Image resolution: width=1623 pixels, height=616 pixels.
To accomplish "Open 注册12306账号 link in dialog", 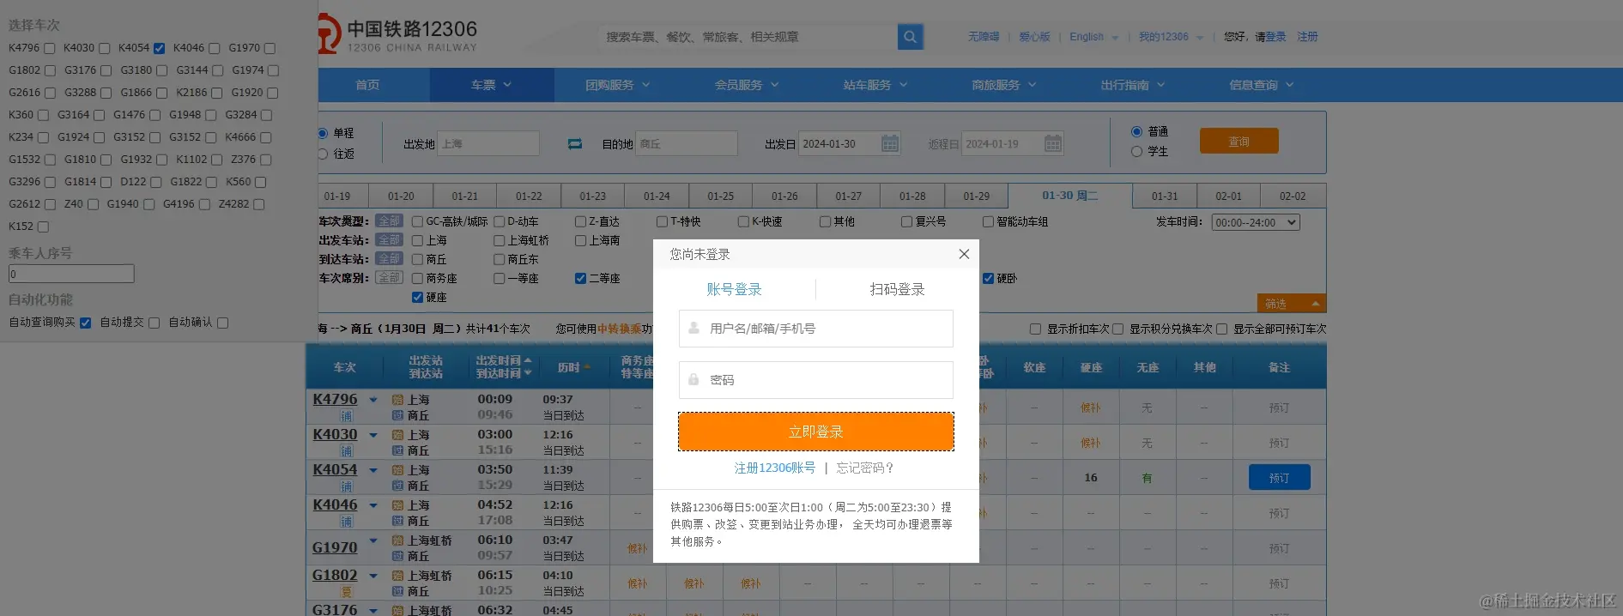I will [774, 468].
